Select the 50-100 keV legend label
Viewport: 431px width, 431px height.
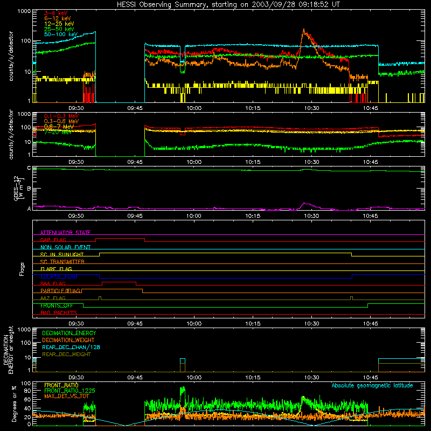coord(61,34)
